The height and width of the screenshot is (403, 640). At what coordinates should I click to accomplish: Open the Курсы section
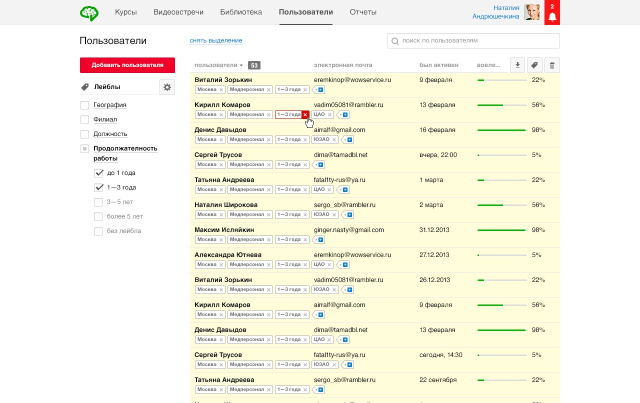point(126,12)
